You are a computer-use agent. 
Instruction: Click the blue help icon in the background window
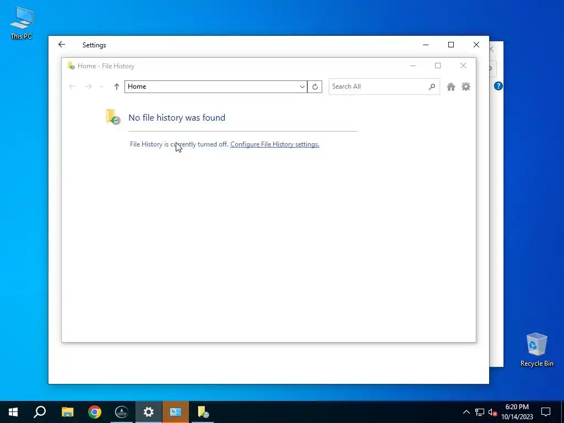click(x=498, y=86)
